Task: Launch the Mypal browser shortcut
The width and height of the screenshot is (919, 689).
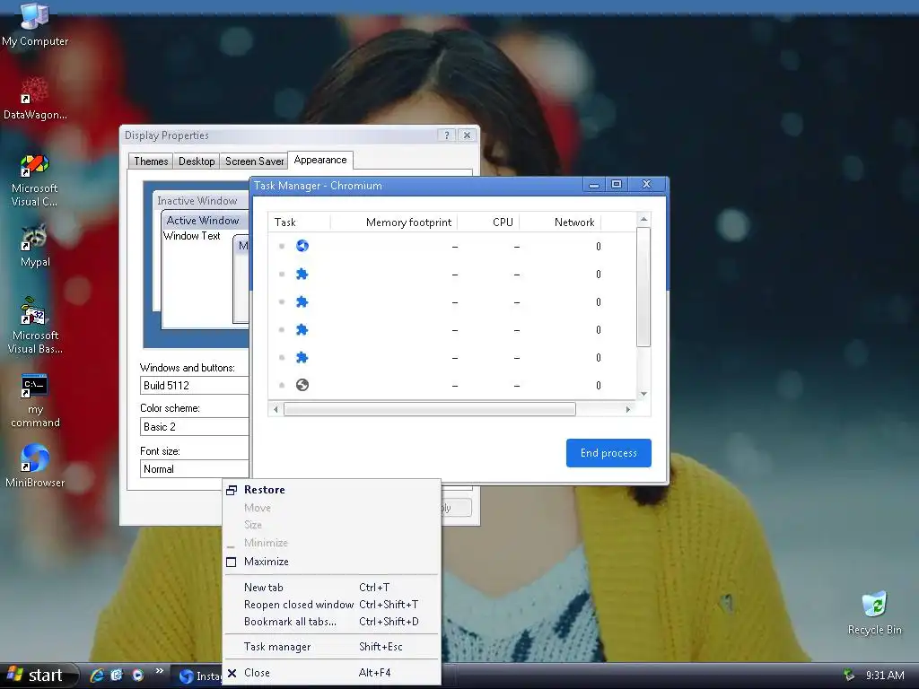Action: coord(35,246)
